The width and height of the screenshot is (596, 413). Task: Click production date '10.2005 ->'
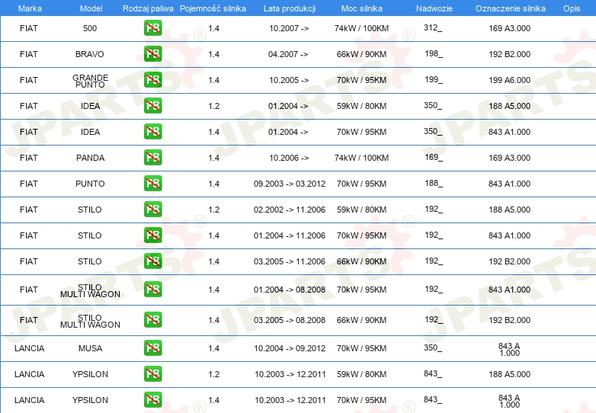289,80
